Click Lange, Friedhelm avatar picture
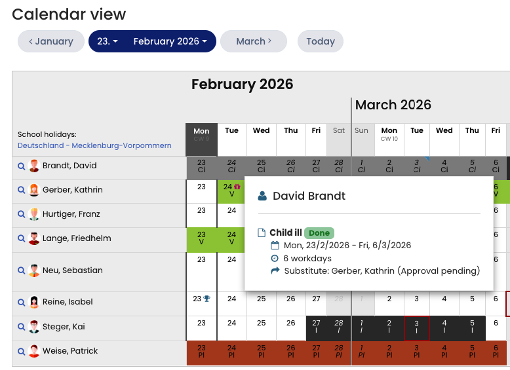 34,239
